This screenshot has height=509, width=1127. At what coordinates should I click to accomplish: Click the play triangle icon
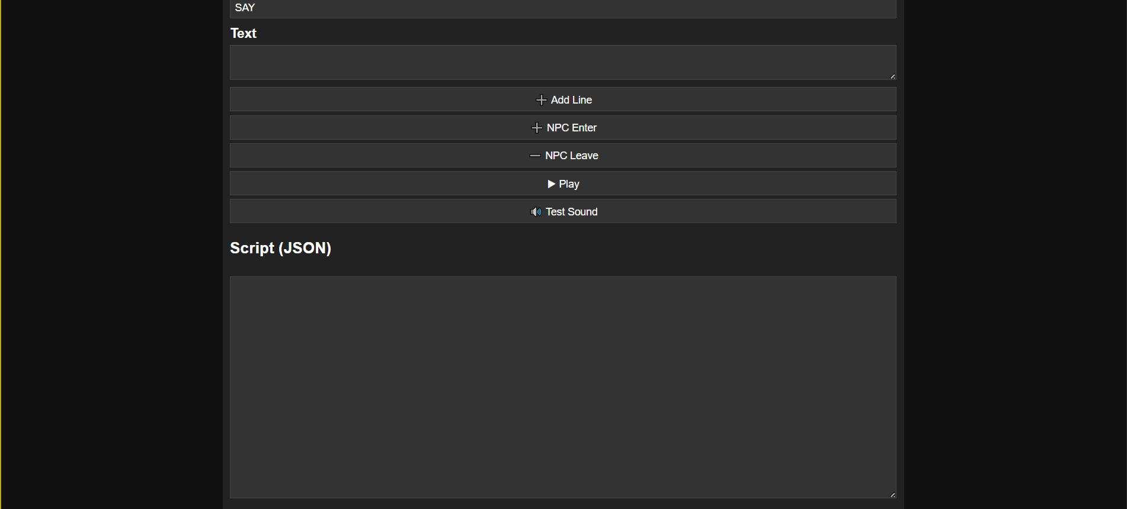click(551, 184)
